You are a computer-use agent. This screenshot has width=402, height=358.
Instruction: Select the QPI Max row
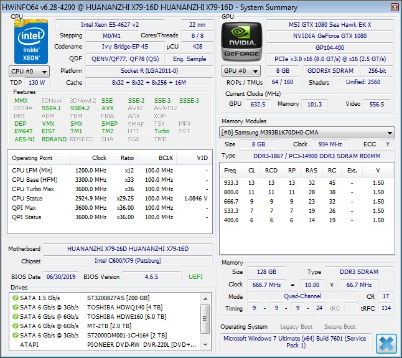(110, 207)
